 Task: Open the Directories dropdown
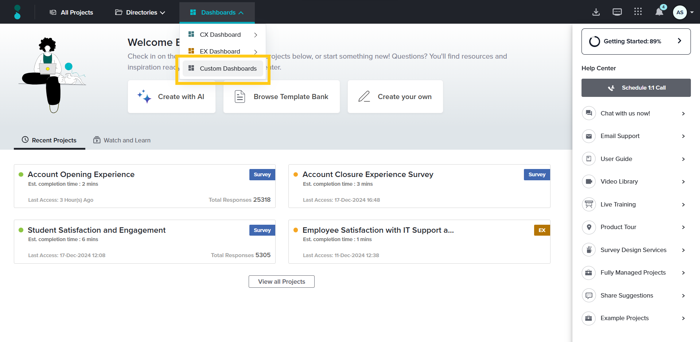coord(140,12)
